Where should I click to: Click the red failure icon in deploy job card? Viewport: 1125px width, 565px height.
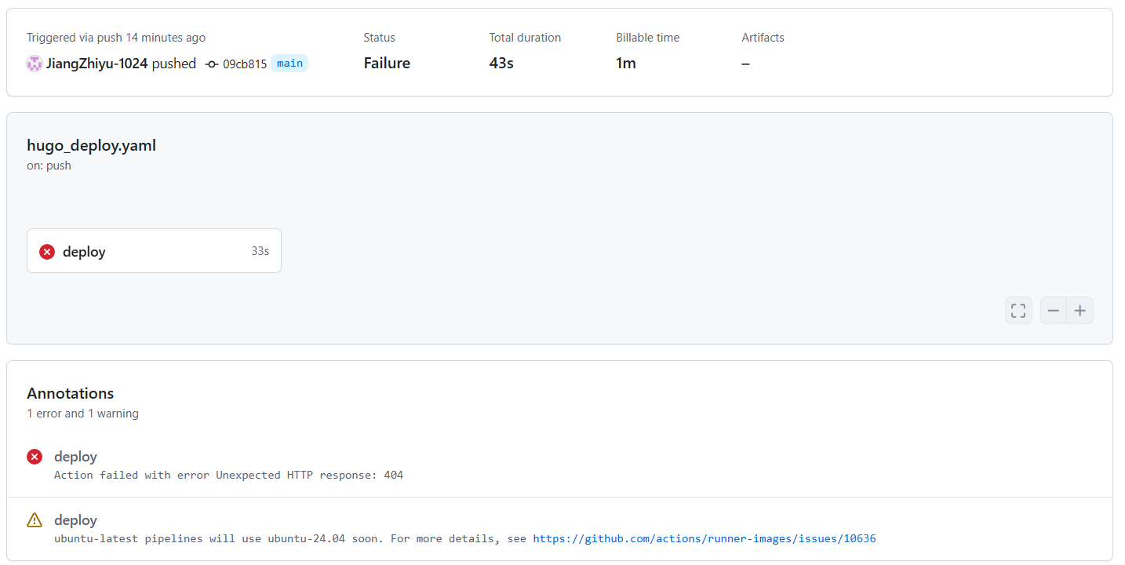pos(47,252)
